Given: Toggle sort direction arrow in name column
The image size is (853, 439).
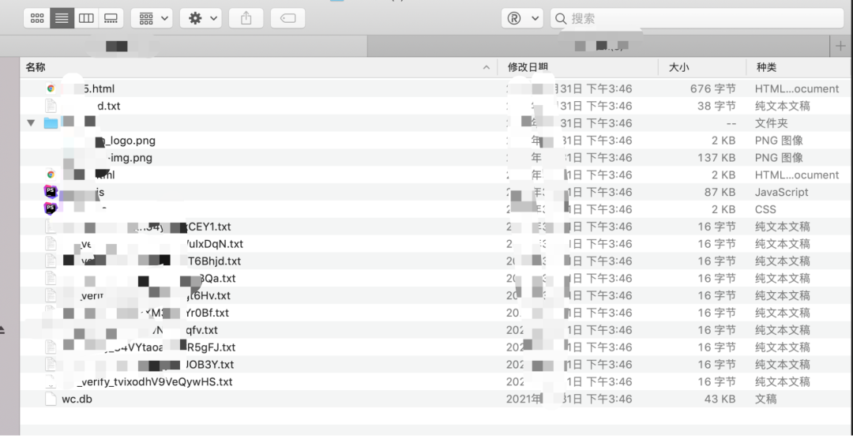Looking at the screenshot, I should coord(486,67).
